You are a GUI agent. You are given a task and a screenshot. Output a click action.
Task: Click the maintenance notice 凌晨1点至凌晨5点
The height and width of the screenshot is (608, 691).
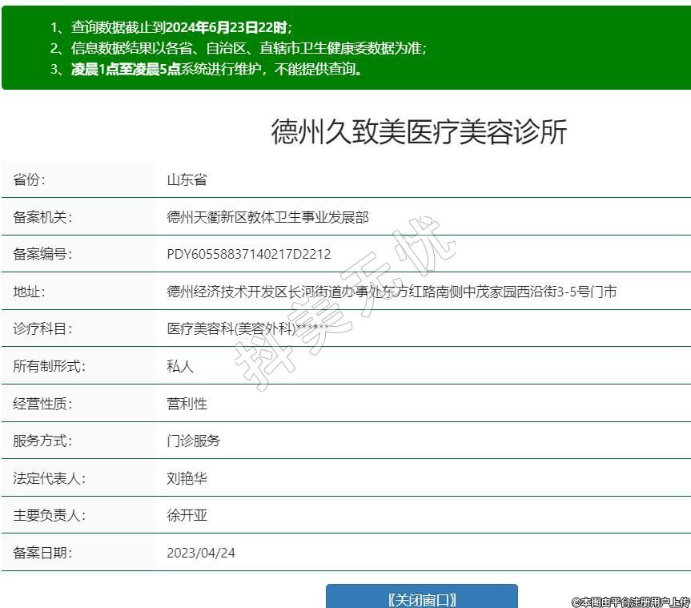pos(126,69)
